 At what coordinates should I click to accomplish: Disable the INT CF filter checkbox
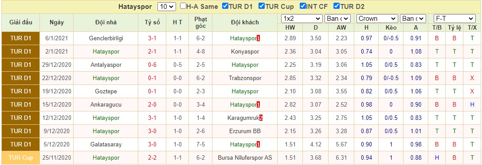pyautogui.click(x=302, y=6)
